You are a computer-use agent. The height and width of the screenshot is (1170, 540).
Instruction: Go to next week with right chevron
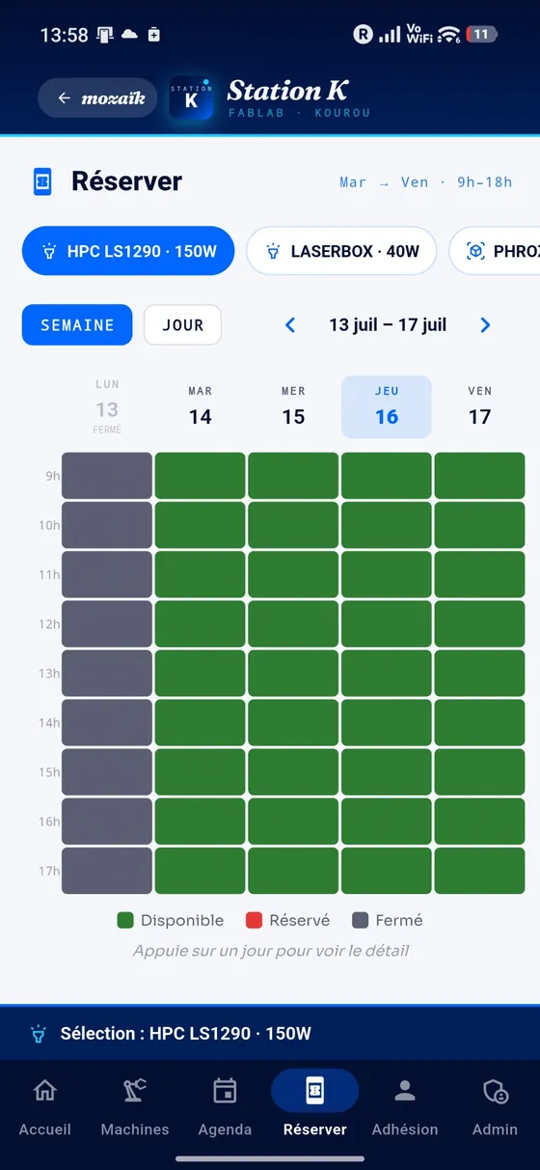coord(485,325)
